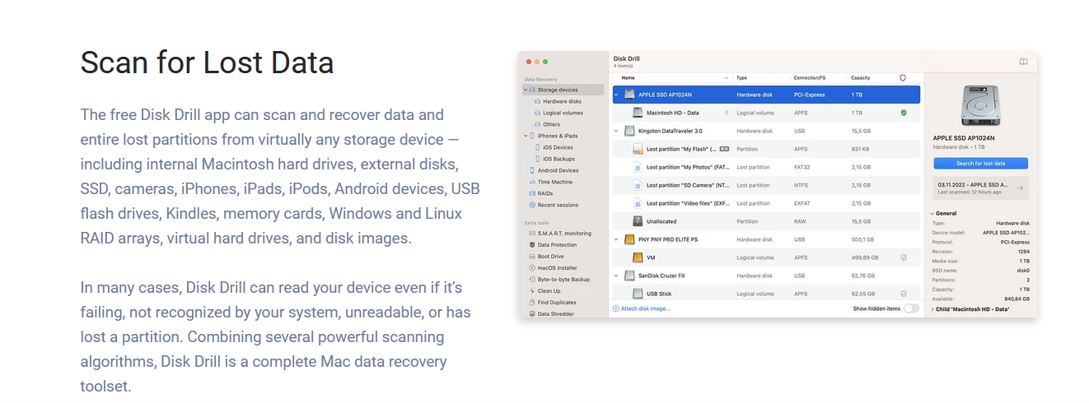This screenshot has height=403, width=1089.
Task: Select Lost partition "Video files" row
Action: (766, 203)
